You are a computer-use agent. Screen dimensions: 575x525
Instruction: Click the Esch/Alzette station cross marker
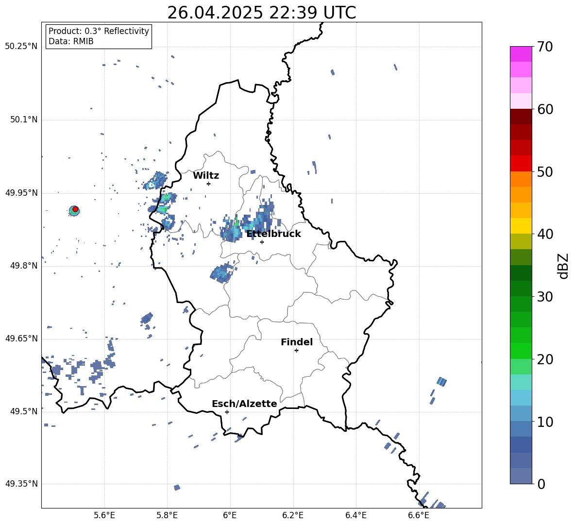(227, 412)
